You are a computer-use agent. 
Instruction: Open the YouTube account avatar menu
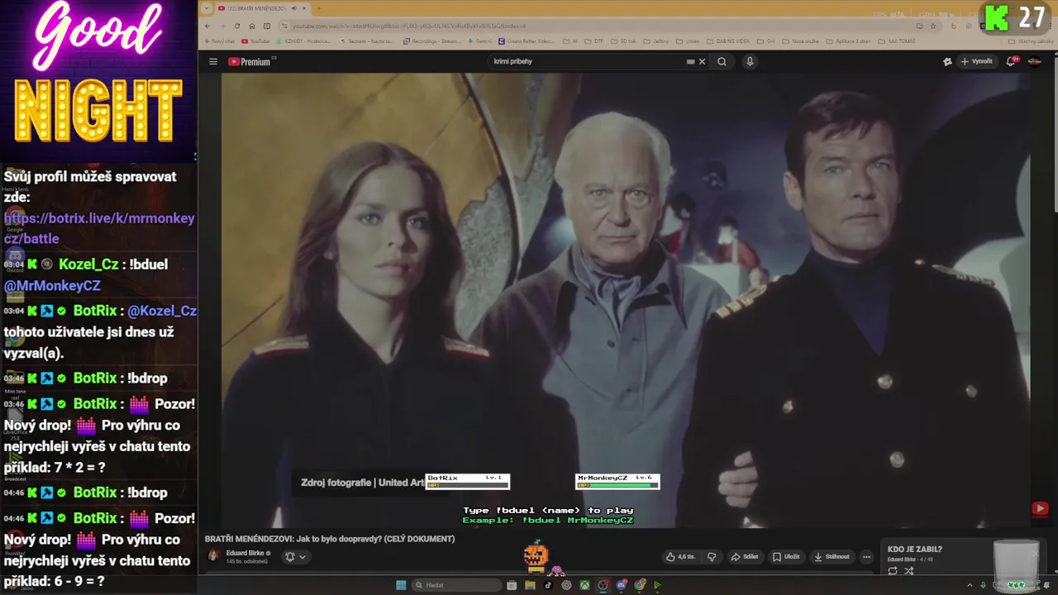(x=1034, y=61)
